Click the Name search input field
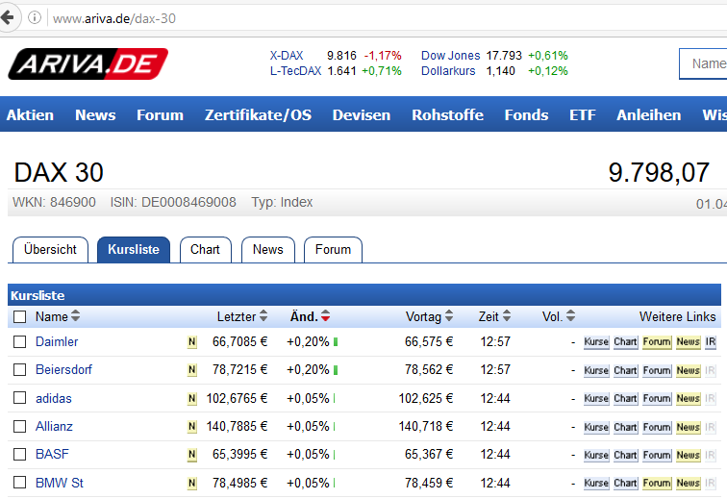The height and width of the screenshot is (499, 727). 703,63
